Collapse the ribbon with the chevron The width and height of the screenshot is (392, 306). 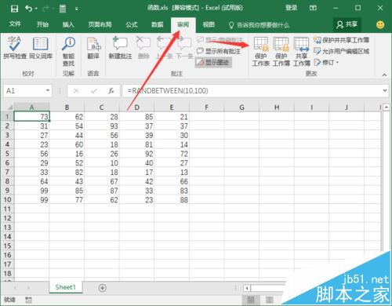384,75
